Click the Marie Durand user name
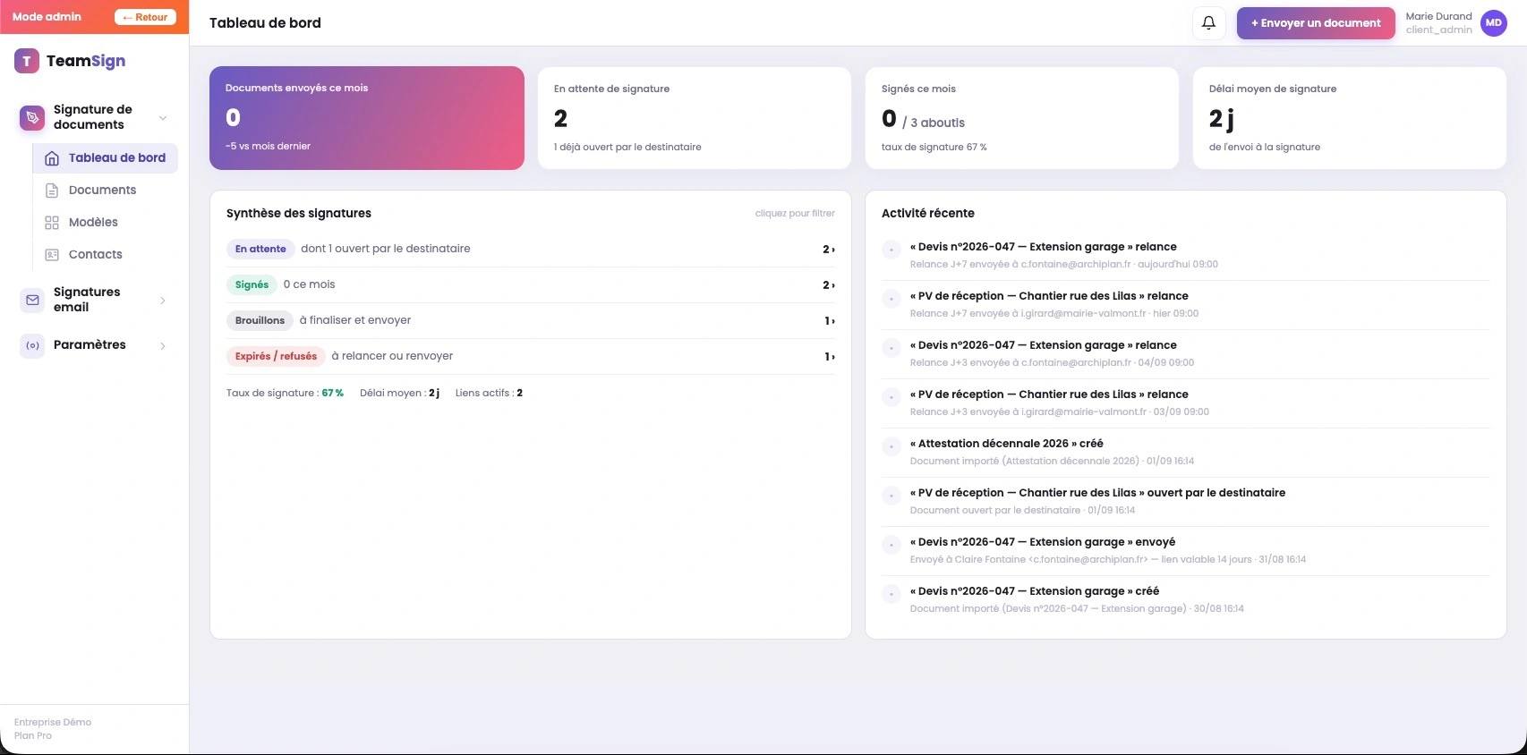 tap(1438, 16)
